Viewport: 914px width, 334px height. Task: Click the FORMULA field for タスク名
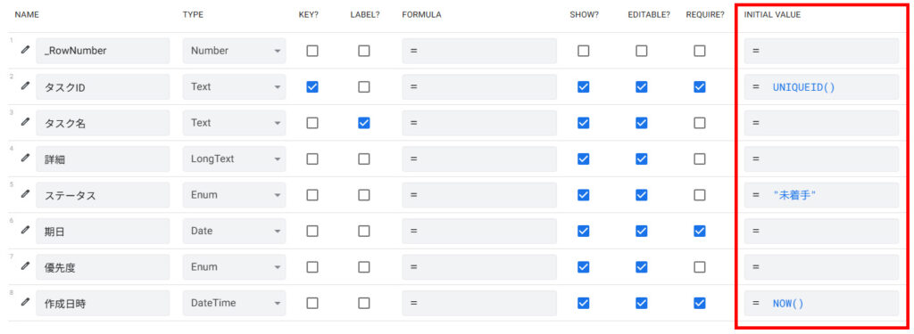coord(479,123)
